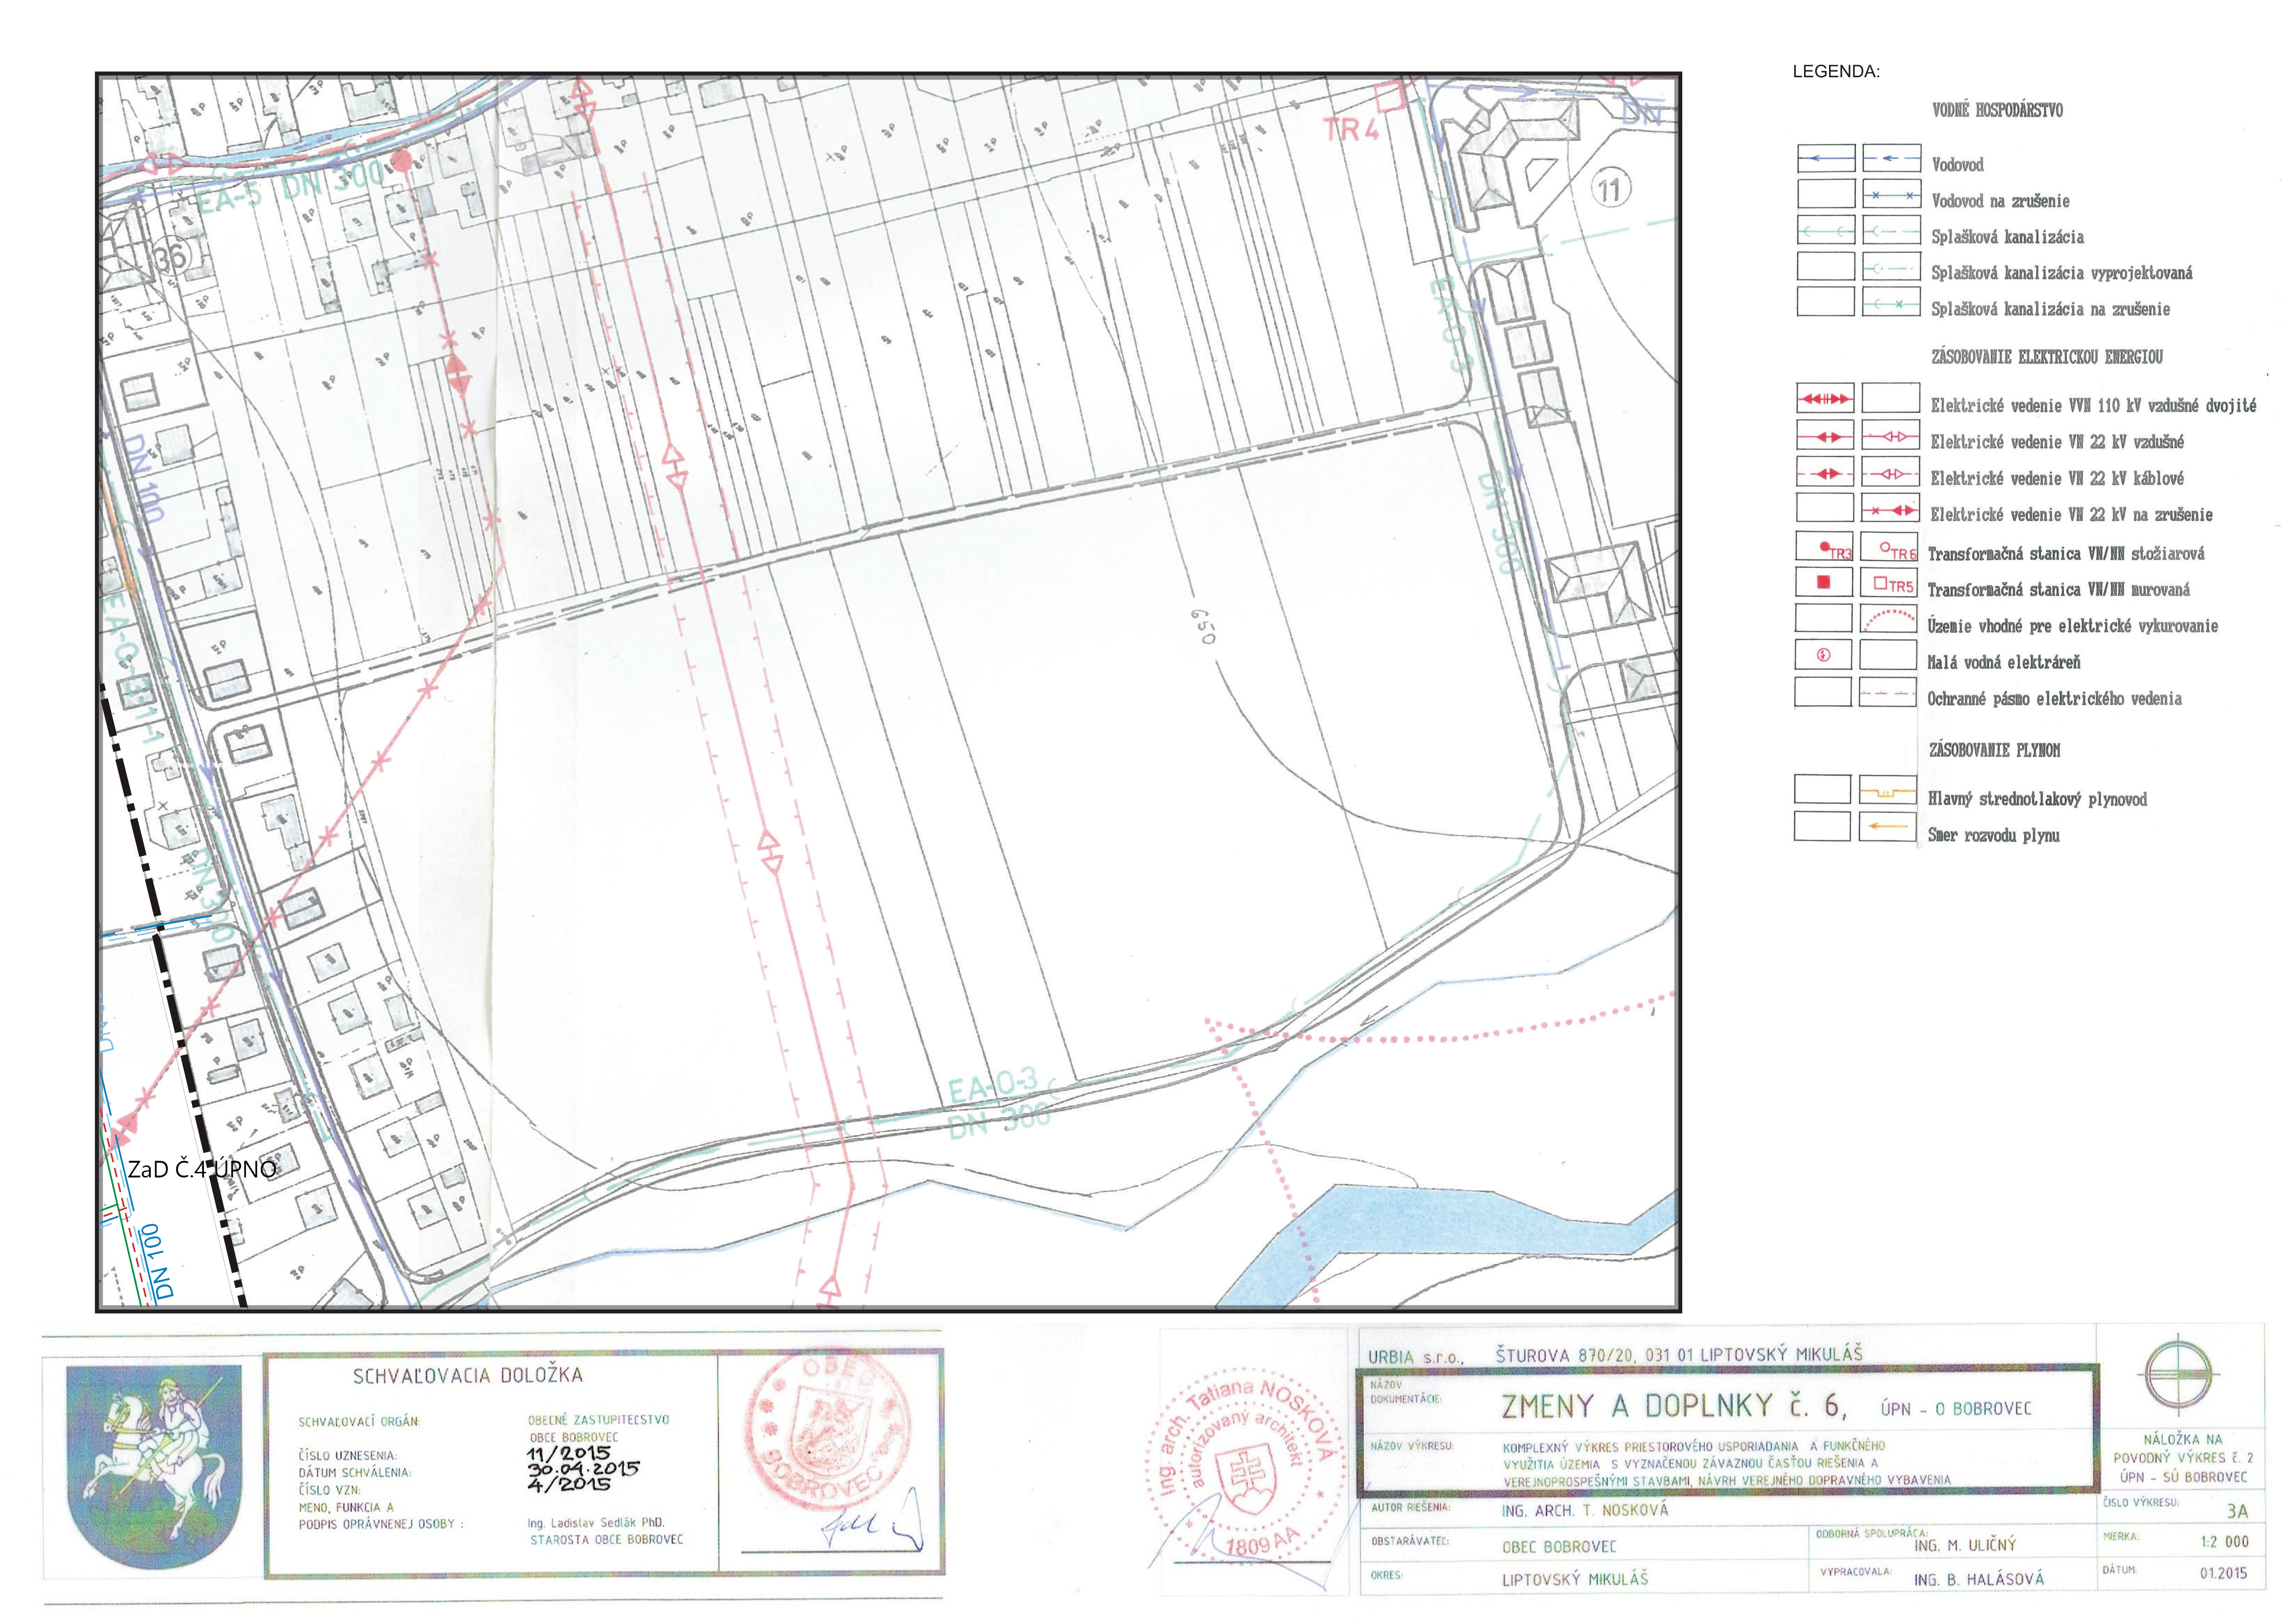
Task: Click the SCHVAĽOVACIA DOLOŽKA heading
Action: coord(467,1375)
